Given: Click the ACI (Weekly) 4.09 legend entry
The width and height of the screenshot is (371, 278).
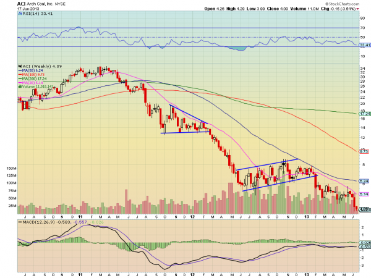Looking at the screenshot, I should pyautogui.click(x=40, y=67).
